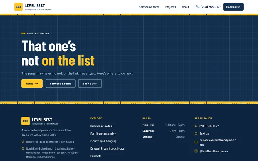The height and width of the screenshot is (161, 258).
Task: Click the header 'handyman & home repair' tagline
Action: click(x=38, y=10)
